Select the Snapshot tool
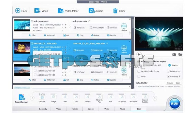This screenshot has width=195, height=113. pyautogui.click(x=122, y=98)
